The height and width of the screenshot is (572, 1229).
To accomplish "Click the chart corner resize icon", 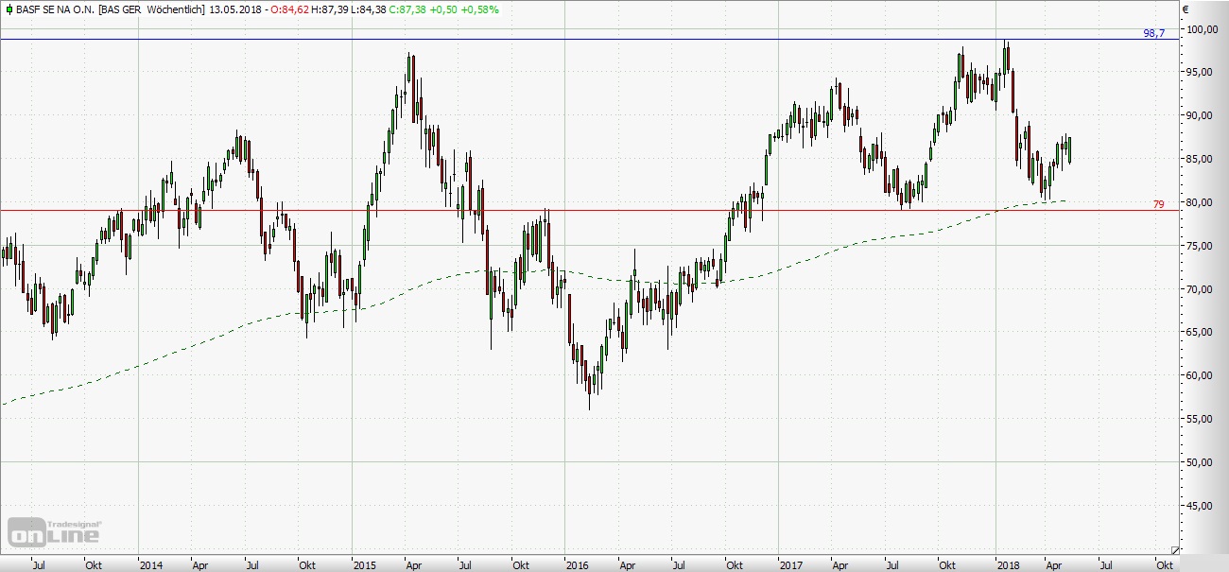I will [x=1175, y=548].
